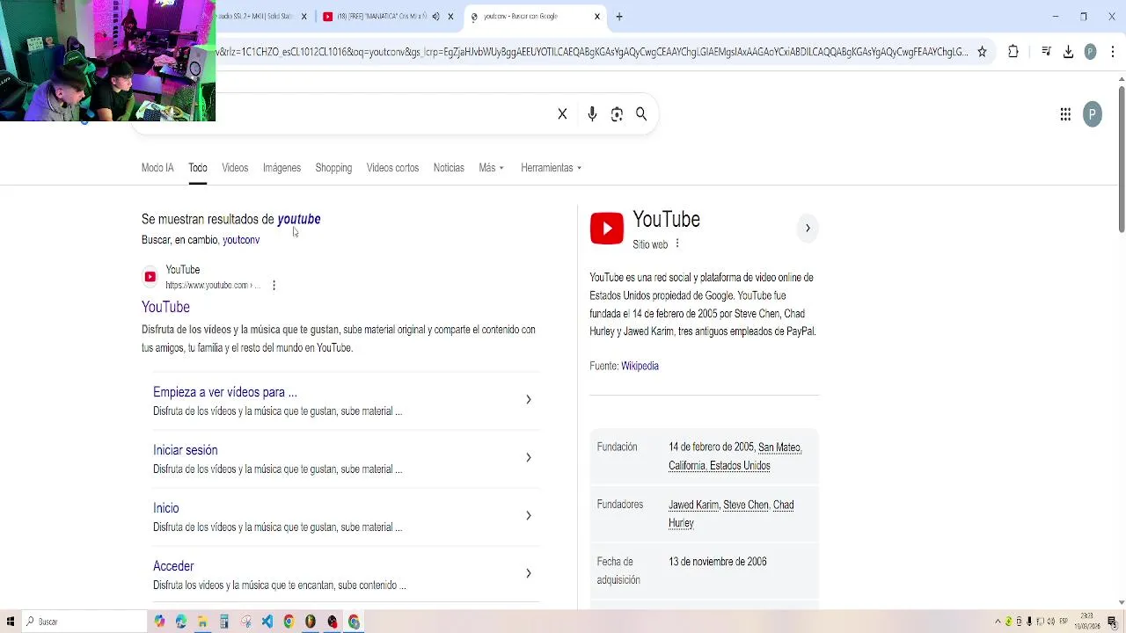Open Chrome extensions puzzle icon

click(1013, 52)
